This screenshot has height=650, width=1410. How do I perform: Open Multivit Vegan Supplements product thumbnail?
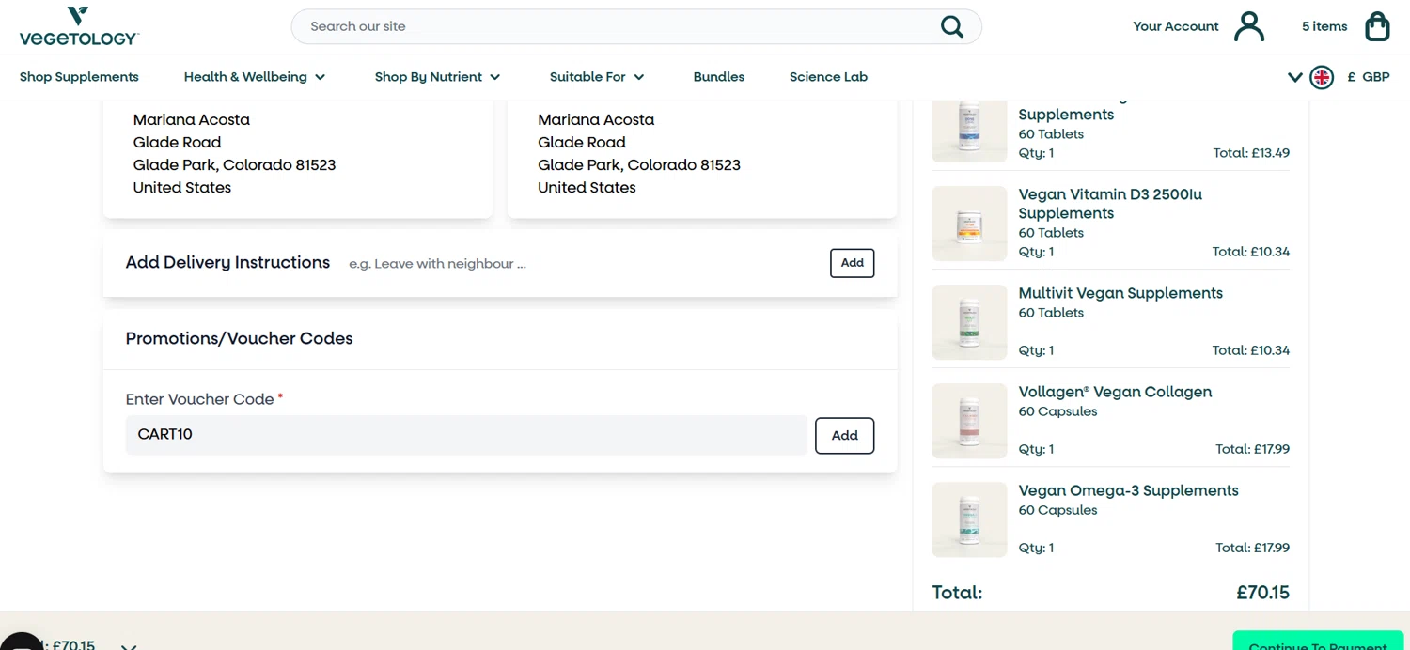[x=969, y=322]
